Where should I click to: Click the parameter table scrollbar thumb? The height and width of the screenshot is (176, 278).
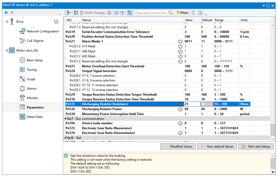[x=273, y=130]
